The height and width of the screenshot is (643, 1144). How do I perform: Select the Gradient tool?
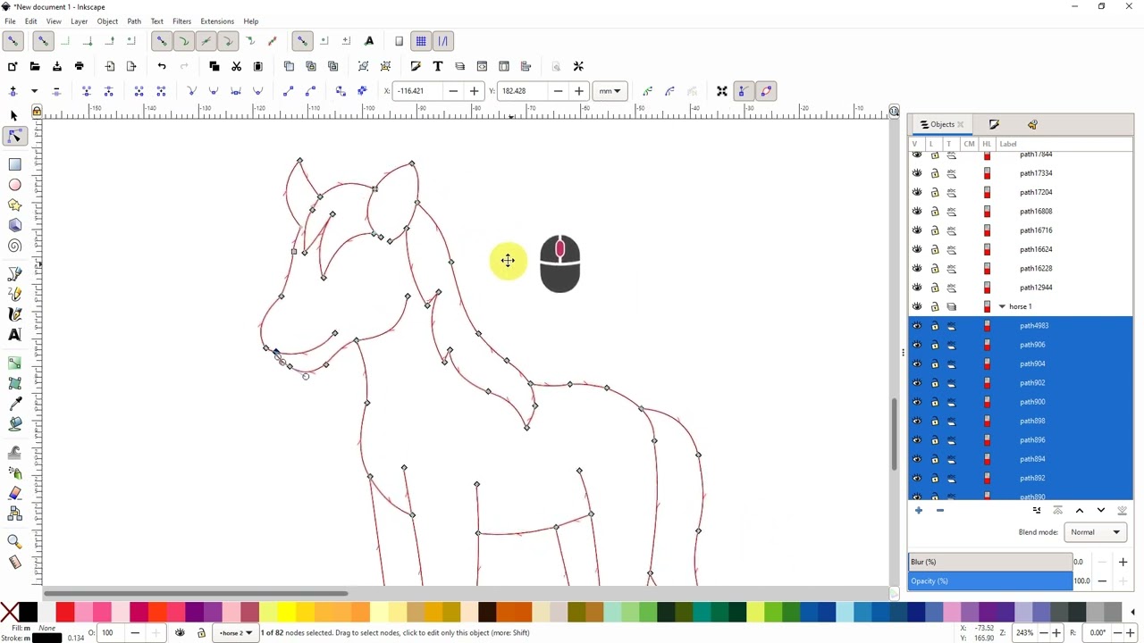(14, 363)
